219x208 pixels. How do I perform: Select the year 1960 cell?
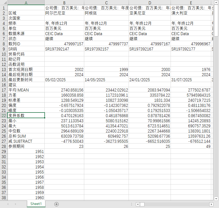(26, 198)
